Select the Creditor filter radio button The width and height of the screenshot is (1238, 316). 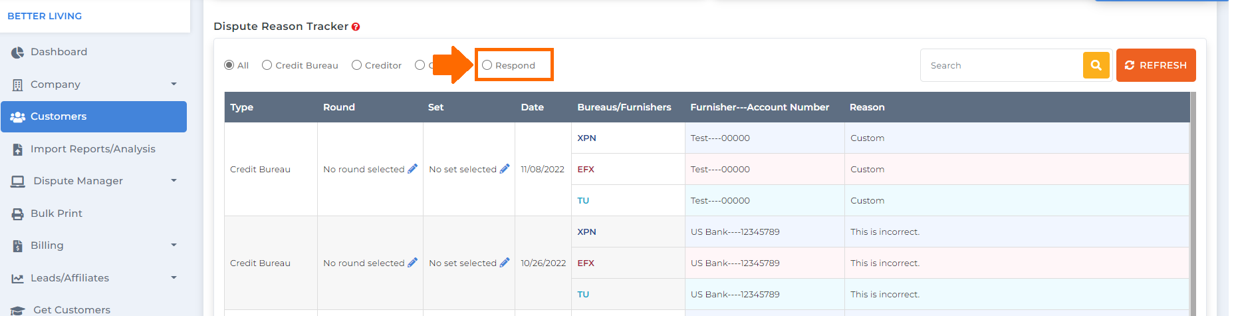pos(357,65)
